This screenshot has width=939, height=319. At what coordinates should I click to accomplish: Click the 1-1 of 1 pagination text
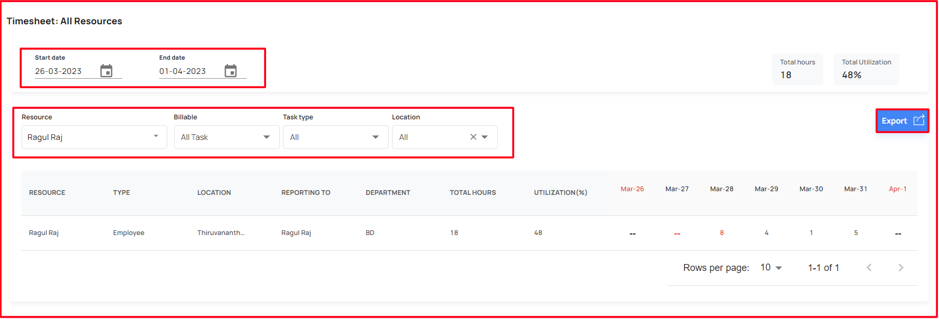(824, 268)
